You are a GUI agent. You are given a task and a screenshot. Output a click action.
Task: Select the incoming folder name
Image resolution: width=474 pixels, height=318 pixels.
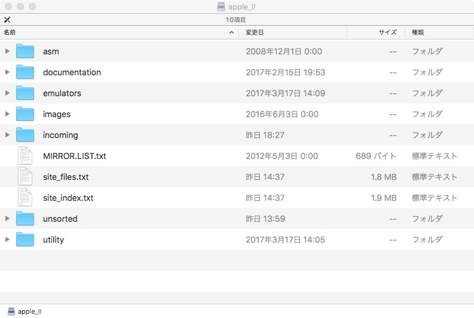(x=60, y=135)
